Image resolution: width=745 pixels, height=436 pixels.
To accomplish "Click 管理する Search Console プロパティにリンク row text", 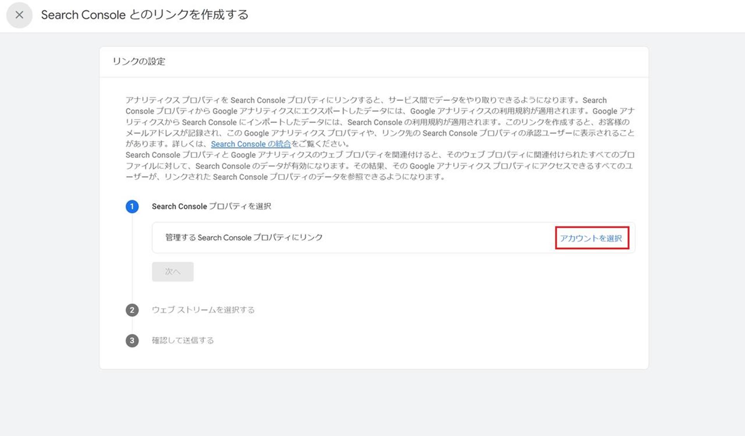I will click(244, 238).
